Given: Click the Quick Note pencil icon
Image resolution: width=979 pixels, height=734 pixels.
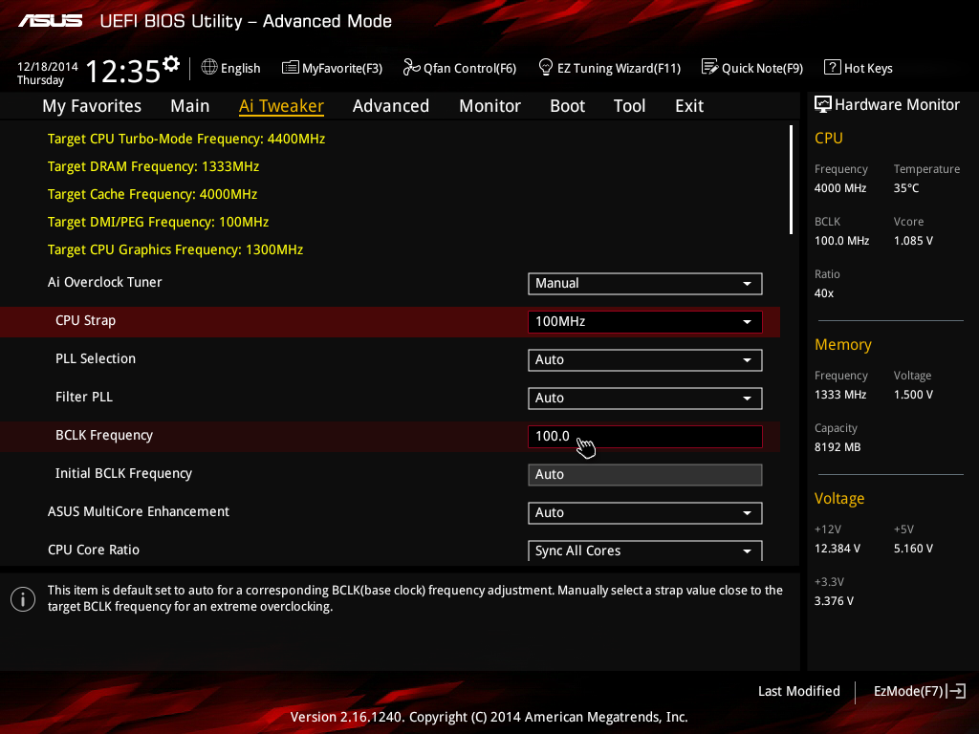Looking at the screenshot, I should tap(710, 67).
